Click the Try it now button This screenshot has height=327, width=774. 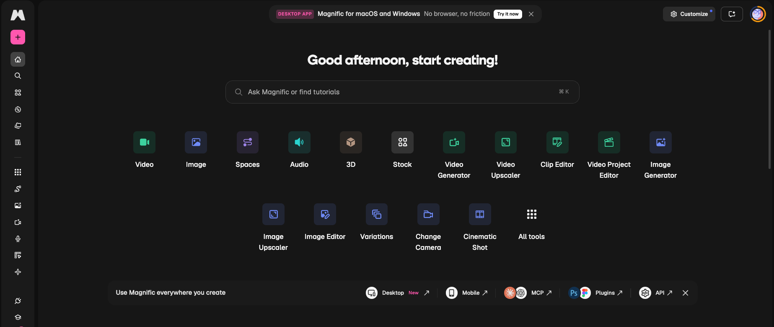508,14
